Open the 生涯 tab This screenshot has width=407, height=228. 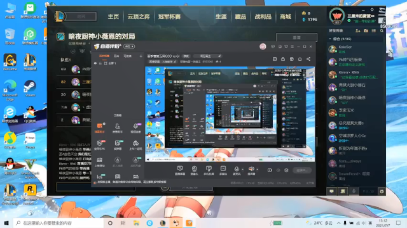point(221,17)
